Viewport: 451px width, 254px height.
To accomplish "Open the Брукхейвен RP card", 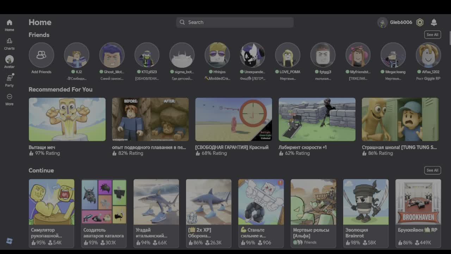I will click(418, 213).
